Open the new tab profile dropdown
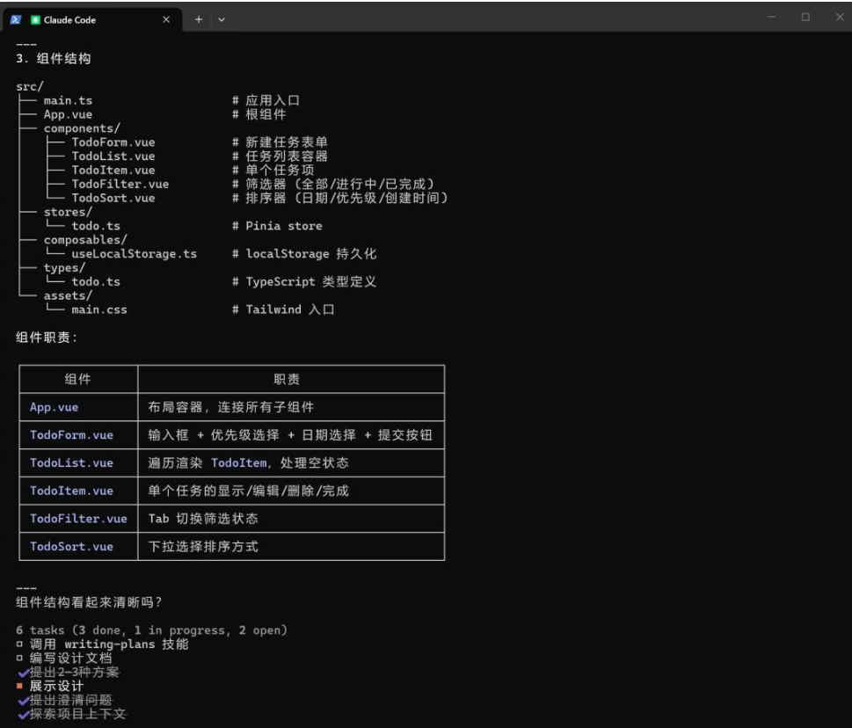 tap(222, 19)
